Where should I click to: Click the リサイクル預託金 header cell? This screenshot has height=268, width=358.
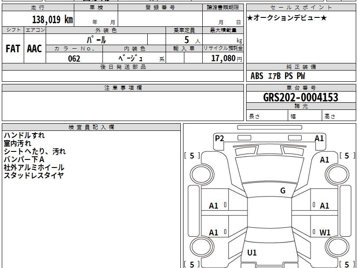223,49
